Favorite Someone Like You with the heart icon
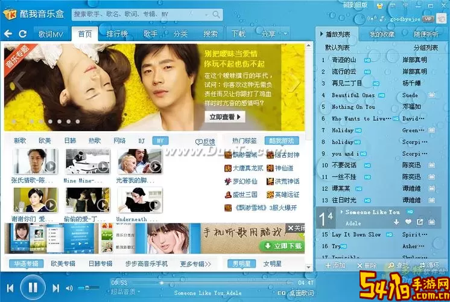Viewport: 450px width, 302px height. coord(408,222)
